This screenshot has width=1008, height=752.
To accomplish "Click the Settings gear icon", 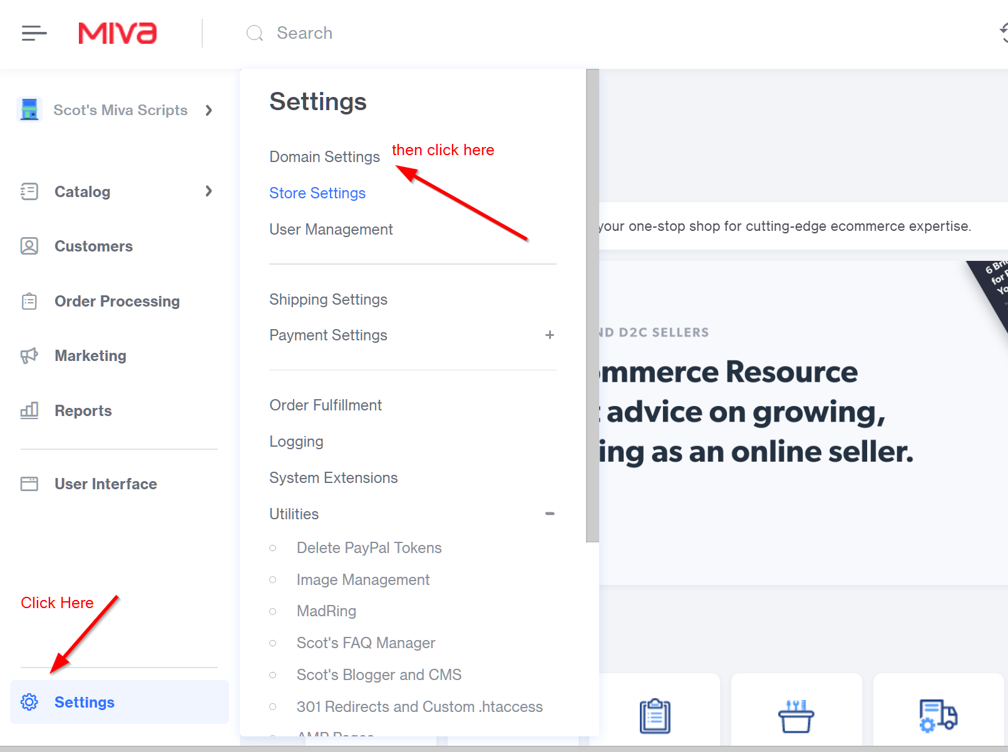I will click(x=29, y=702).
